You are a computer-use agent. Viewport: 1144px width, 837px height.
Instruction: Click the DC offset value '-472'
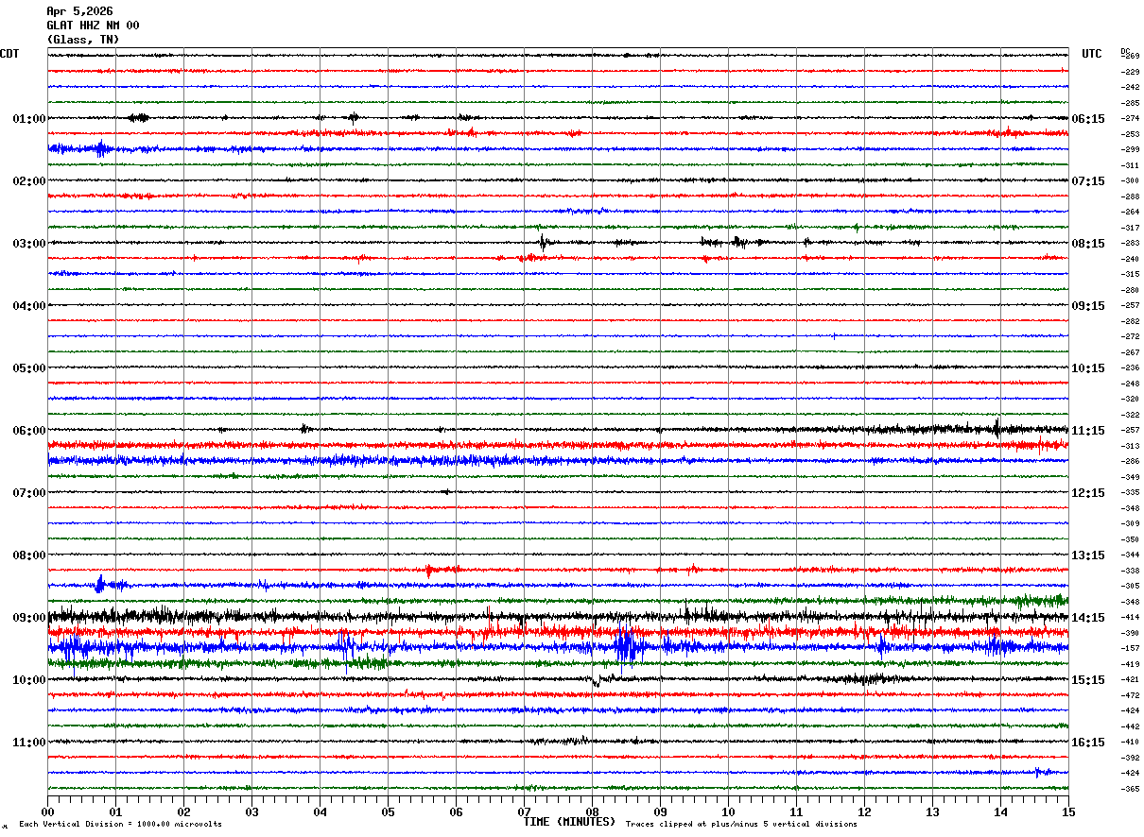tap(1130, 695)
